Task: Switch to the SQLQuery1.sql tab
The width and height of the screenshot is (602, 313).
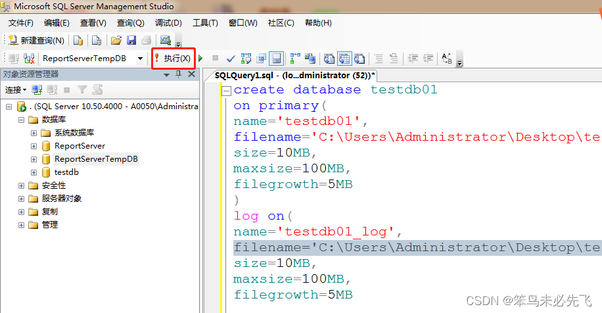Action: pyautogui.click(x=294, y=75)
